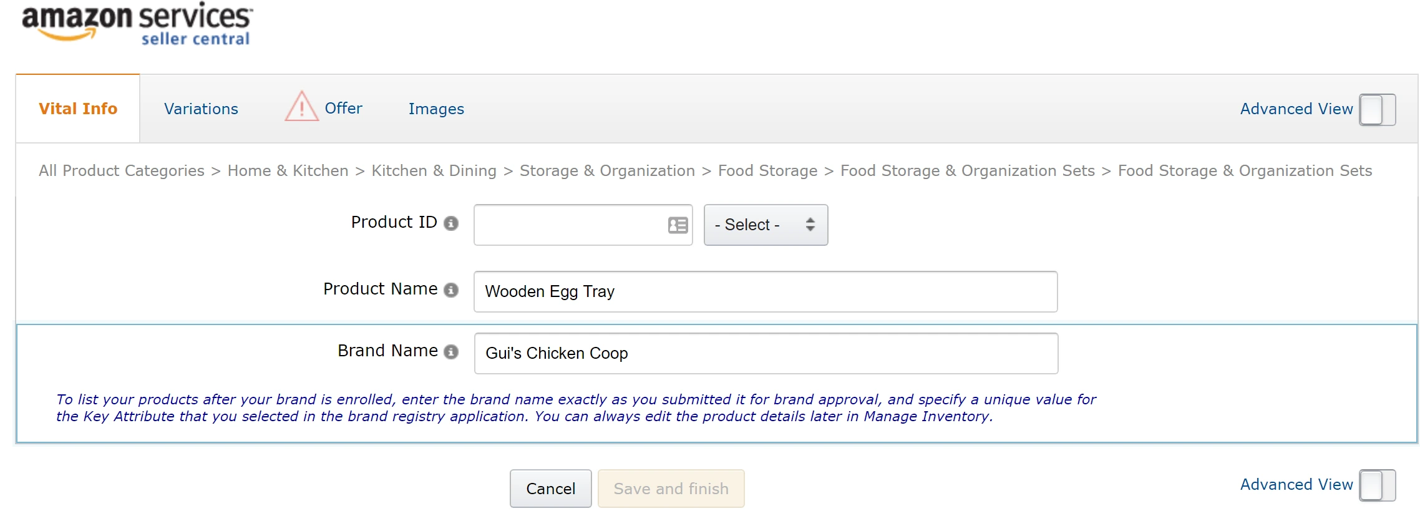The width and height of the screenshot is (1420, 516).
Task: Click the Amazon Services Seller Central logo
Action: pyautogui.click(x=137, y=24)
